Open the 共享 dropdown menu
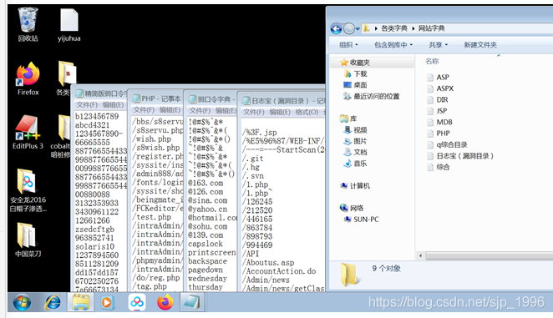The width and height of the screenshot is (553, 318). tap(438, 45)
